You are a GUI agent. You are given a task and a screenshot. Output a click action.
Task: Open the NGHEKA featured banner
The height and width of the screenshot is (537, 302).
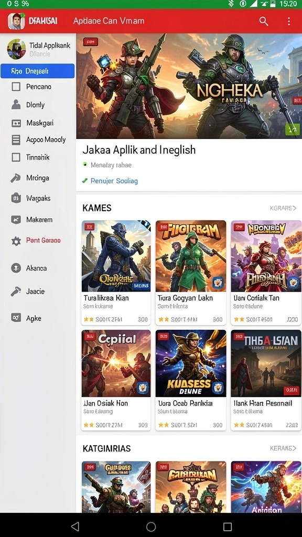click(189, 86)
